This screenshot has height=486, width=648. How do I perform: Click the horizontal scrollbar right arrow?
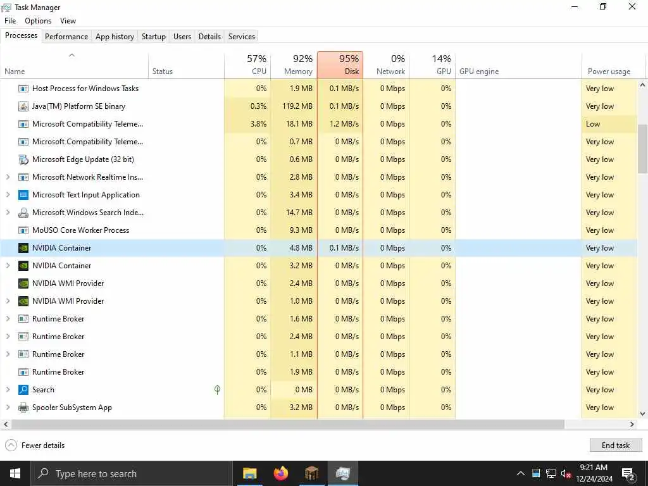tap(632, 425)
